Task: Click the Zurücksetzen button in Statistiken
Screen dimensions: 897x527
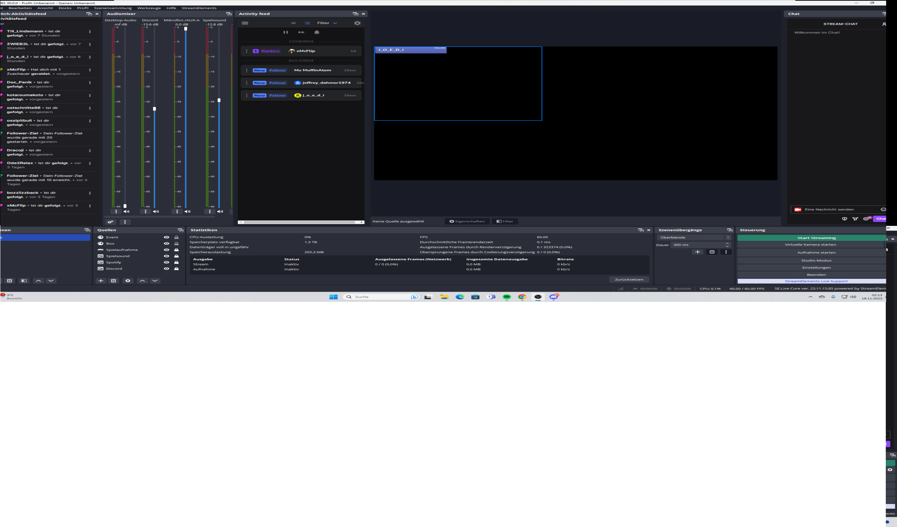Action: coord(629,280)
